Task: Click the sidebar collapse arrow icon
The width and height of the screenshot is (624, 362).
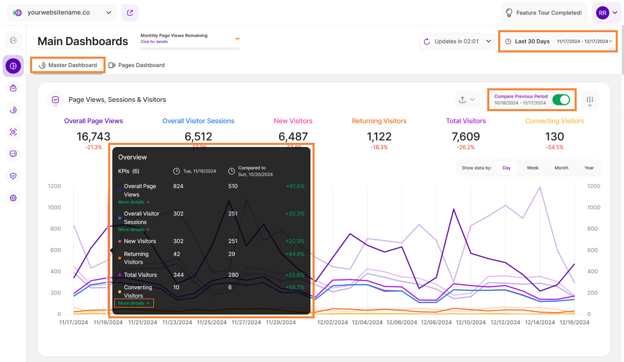Action: [x=13, y=41]
